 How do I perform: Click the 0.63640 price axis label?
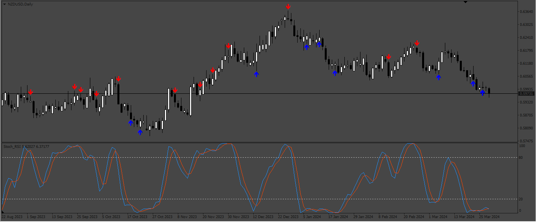point(526,11)
